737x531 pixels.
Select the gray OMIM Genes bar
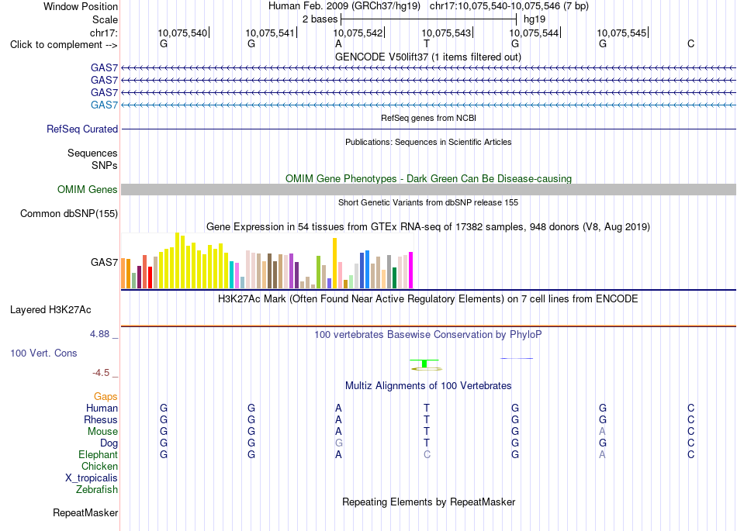[428, 189]
